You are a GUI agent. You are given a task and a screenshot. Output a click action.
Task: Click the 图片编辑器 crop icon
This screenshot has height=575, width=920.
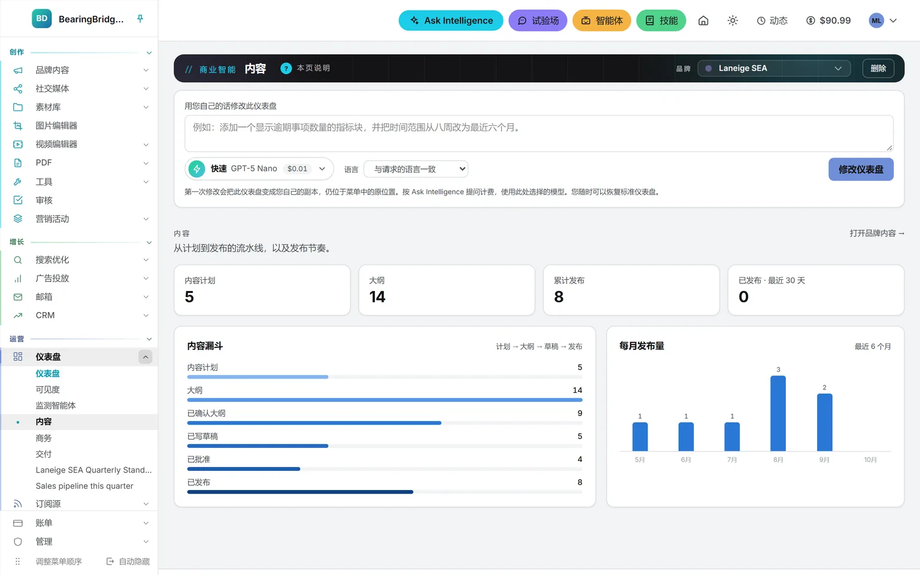pyautogui.click(x=18, y=126)
